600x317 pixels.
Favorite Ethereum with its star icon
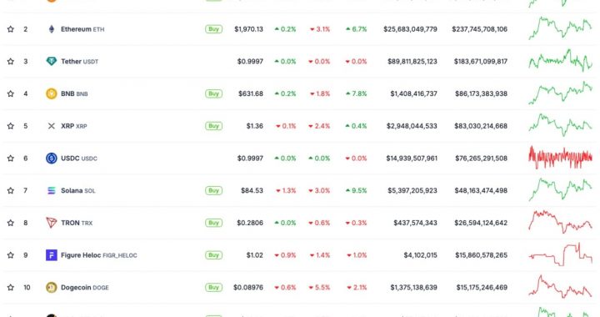10,29
